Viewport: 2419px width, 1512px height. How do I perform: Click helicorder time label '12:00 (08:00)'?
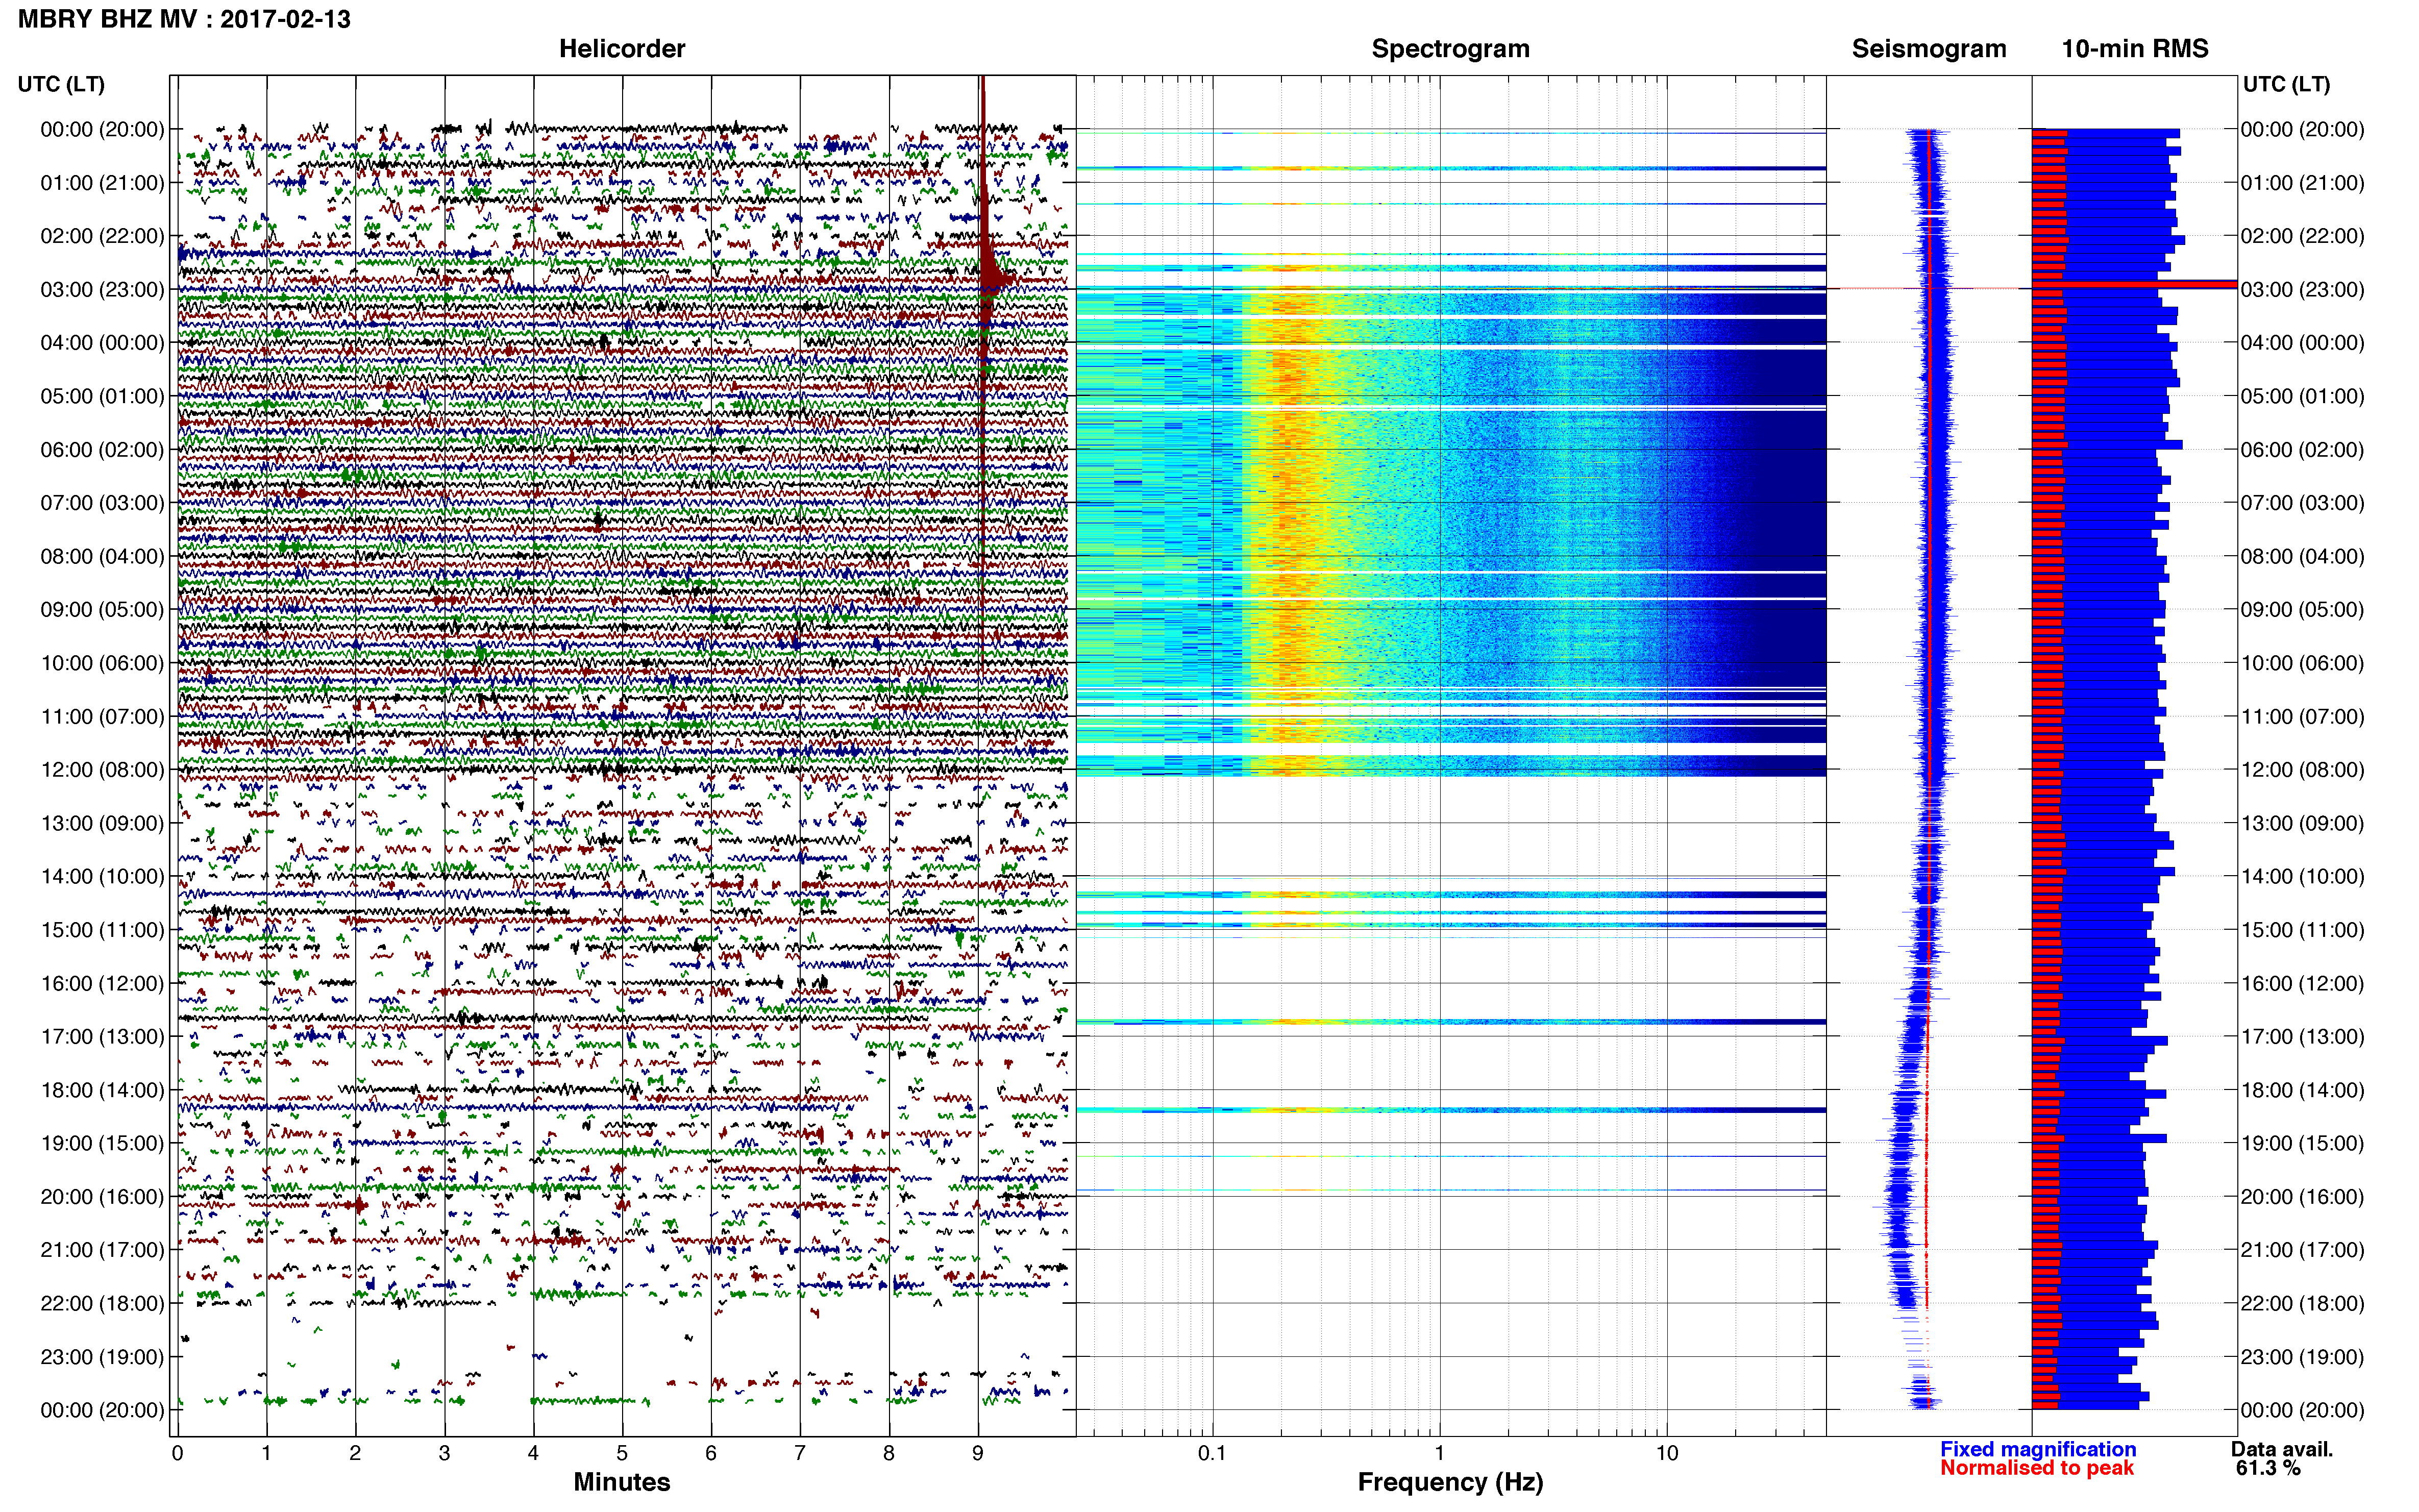pos(102,770)
